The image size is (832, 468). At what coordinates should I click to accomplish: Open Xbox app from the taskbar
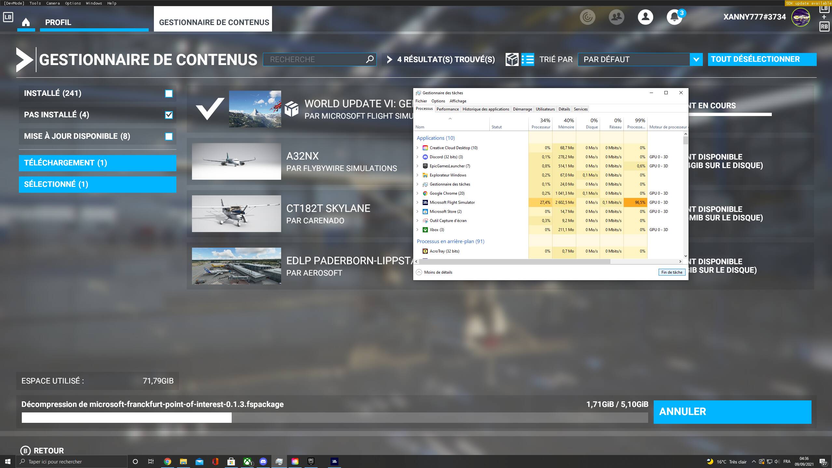(248, 461)
